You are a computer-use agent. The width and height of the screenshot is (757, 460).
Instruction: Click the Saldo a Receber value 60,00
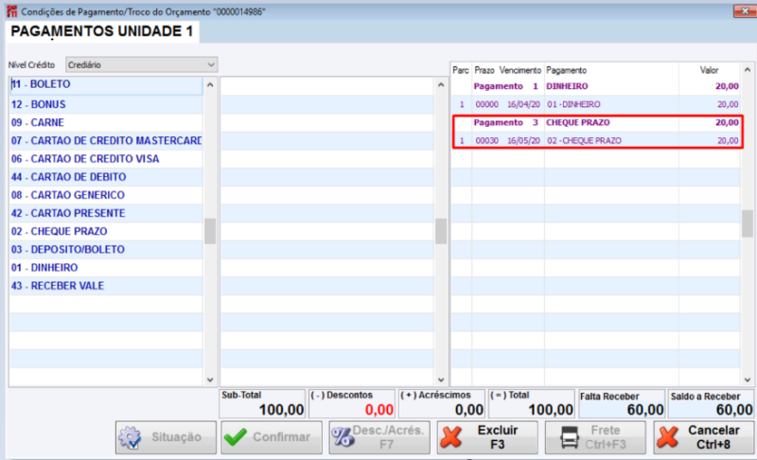(734, 410)
